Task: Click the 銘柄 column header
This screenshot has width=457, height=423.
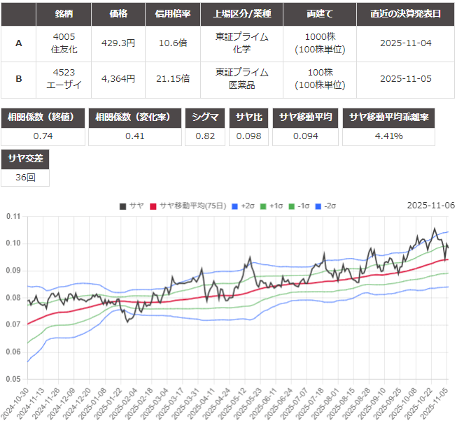Action: click(x=64, y=13)
